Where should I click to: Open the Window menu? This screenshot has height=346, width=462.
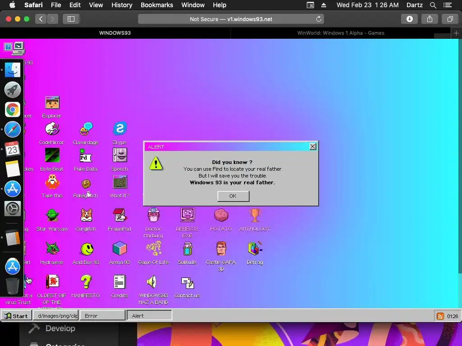193,5
